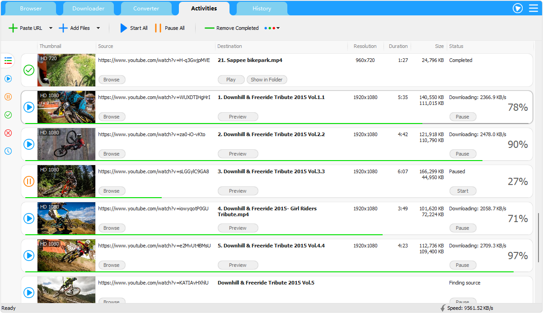
Task: Open the colored dots dropdown in toolbar
Action: pyautogui.click(x=272, y=28)
